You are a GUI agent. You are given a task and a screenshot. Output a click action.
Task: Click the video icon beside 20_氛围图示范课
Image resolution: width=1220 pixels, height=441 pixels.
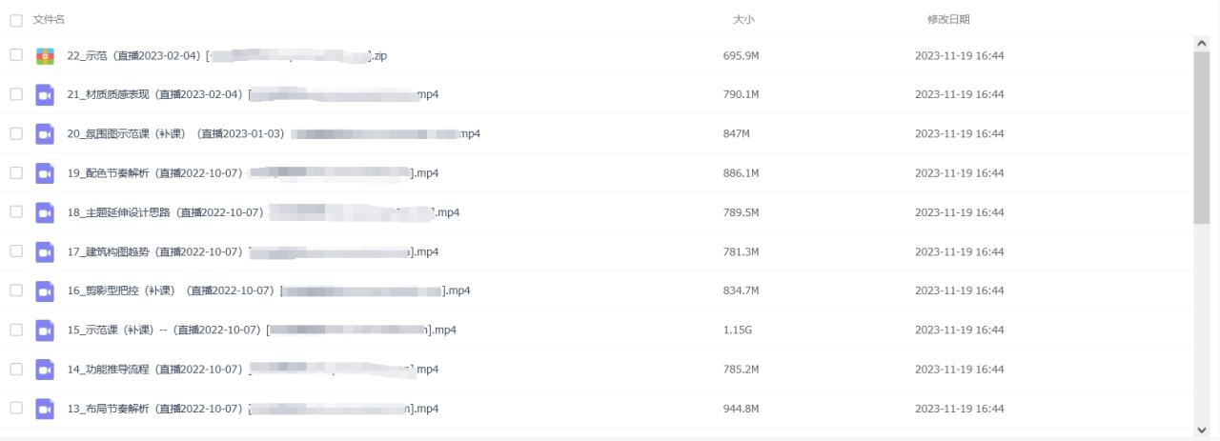tap(45, 134)
